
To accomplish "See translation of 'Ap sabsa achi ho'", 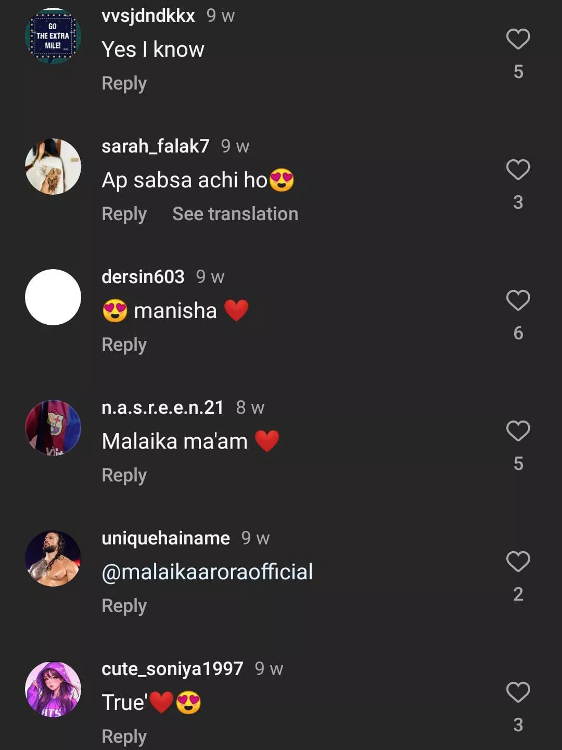I will pos(235,214).
